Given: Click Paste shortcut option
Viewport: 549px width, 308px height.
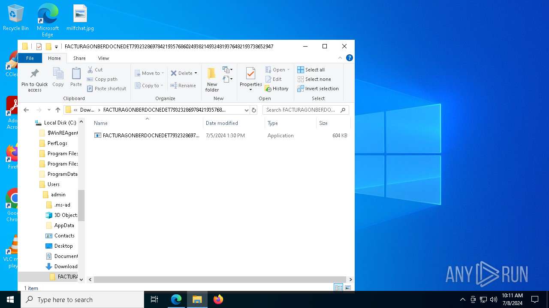Looking at the screenshot, I should coord(106,89).
